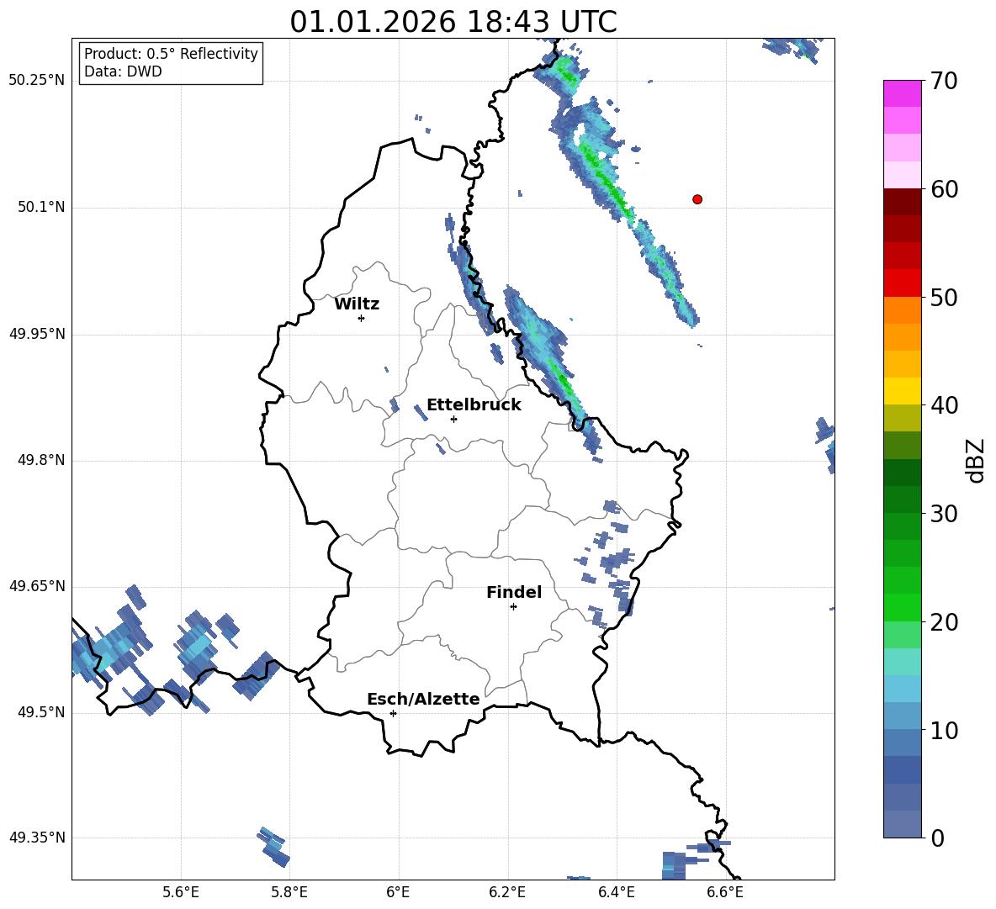Click the Product: 0.5° Reflectivity text
Viewport: 996px width, 909px height.
(x=171, y=54)
